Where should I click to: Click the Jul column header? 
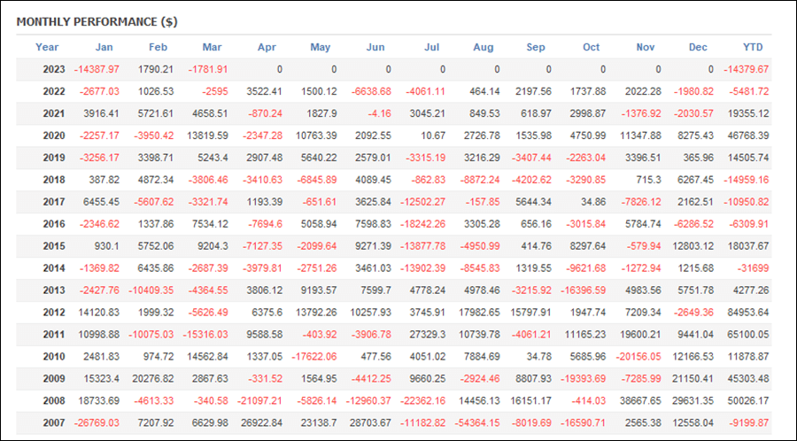click(431, 47)
